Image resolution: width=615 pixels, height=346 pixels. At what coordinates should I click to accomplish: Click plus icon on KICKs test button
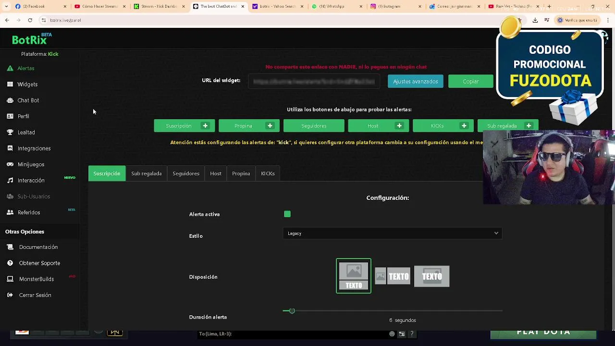pyautogui.click(x=464, y=126)
